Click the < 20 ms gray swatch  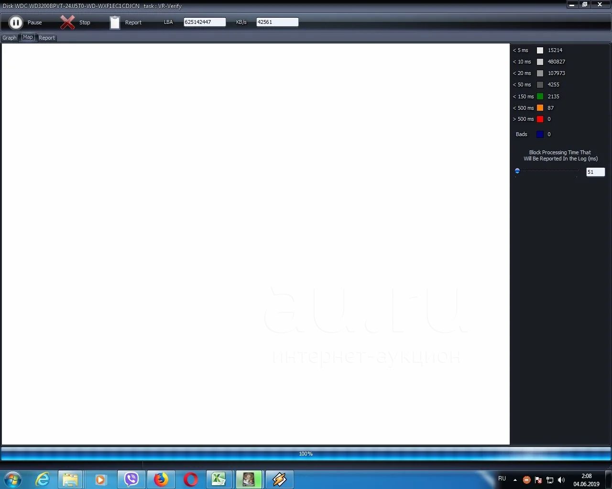pos(540,73)
